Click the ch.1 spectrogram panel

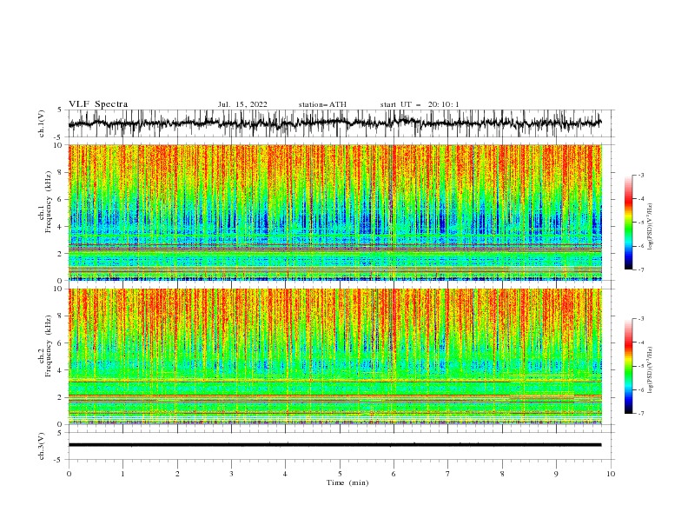[334, 212]
